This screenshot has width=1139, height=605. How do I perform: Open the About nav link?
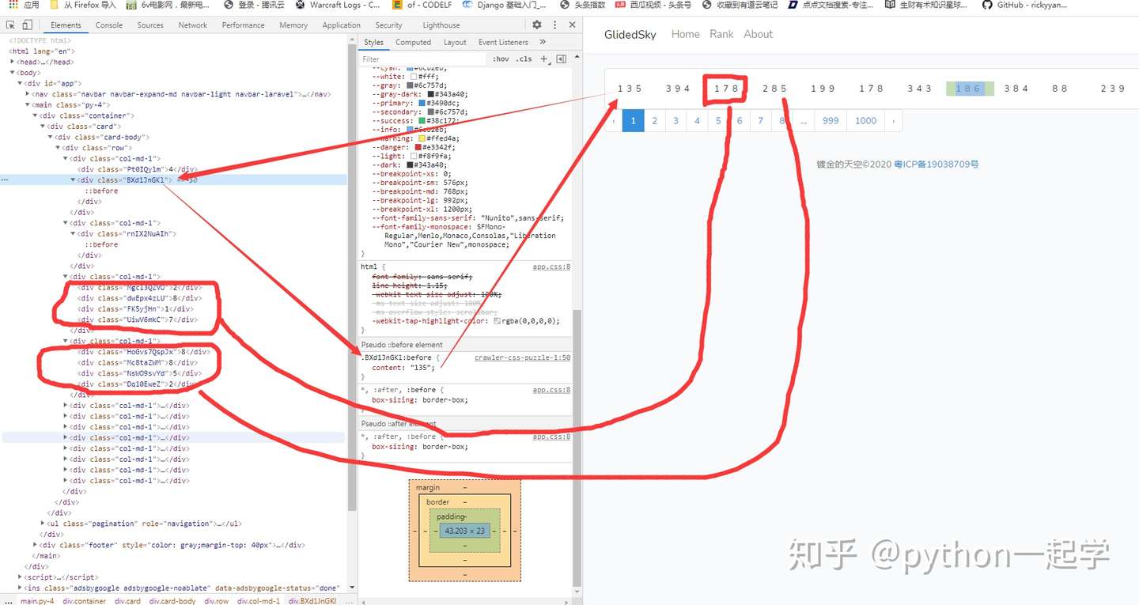758,34
